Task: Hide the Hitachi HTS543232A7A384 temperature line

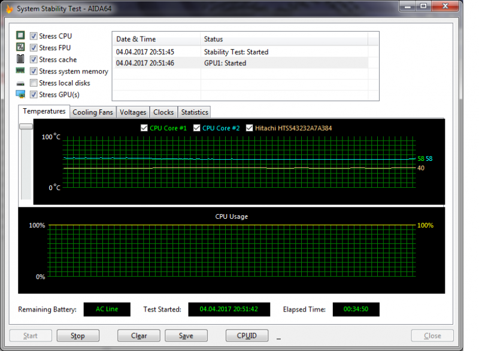Action: [250, 128]
